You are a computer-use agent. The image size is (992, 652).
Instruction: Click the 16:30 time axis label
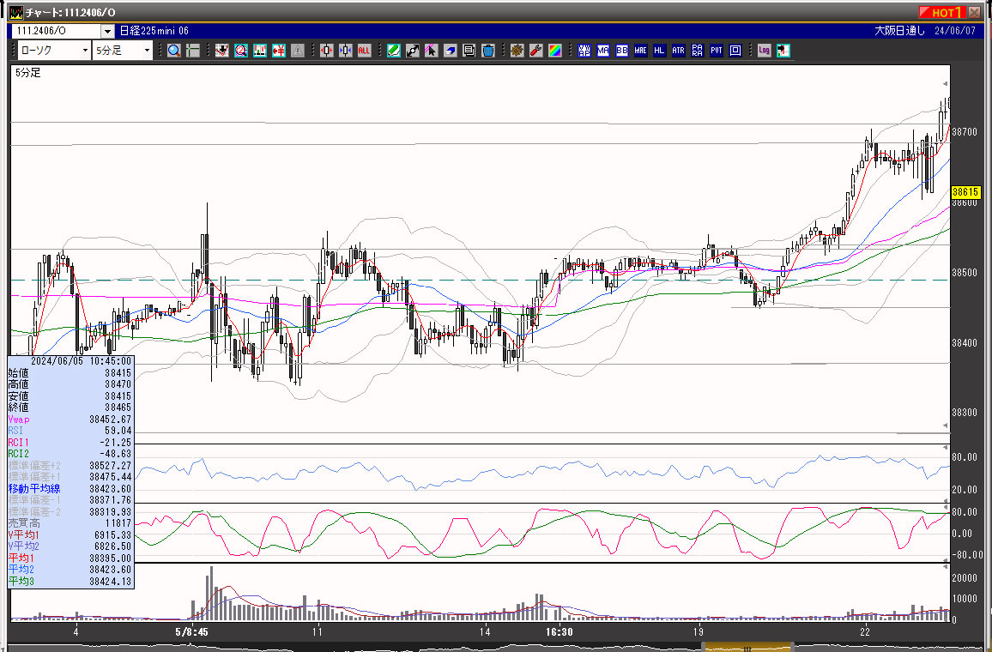pos(560,631)
